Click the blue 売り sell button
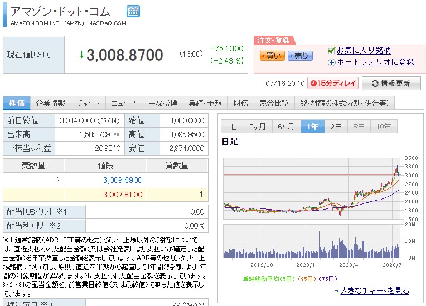426x306 pixels. [x=300, y=56]
